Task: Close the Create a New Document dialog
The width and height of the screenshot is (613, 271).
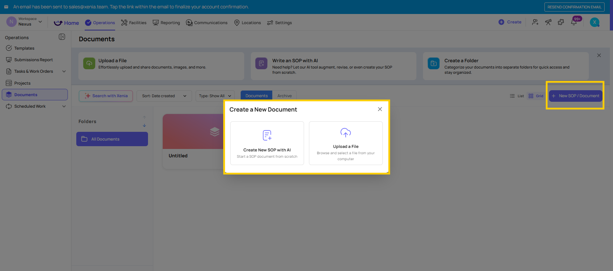Action: (380, 109)
